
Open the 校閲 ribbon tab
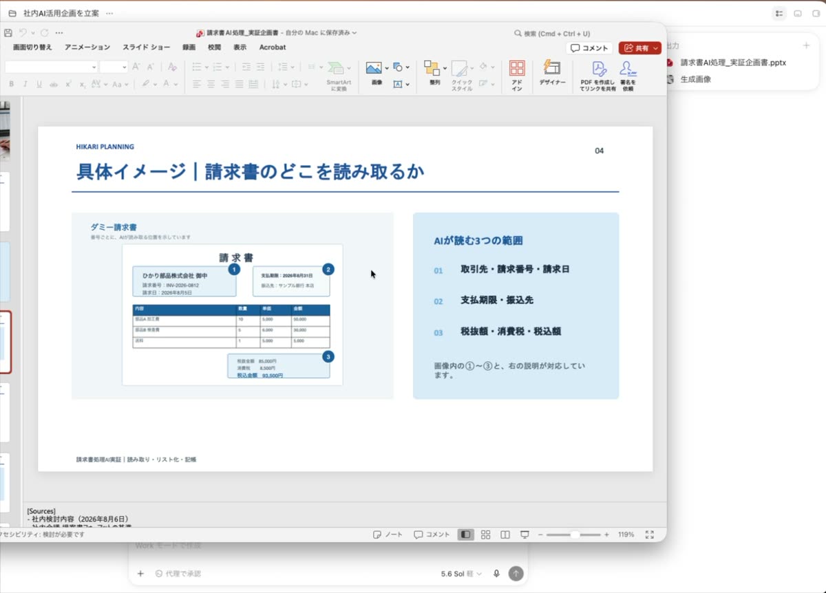[215, 47]
